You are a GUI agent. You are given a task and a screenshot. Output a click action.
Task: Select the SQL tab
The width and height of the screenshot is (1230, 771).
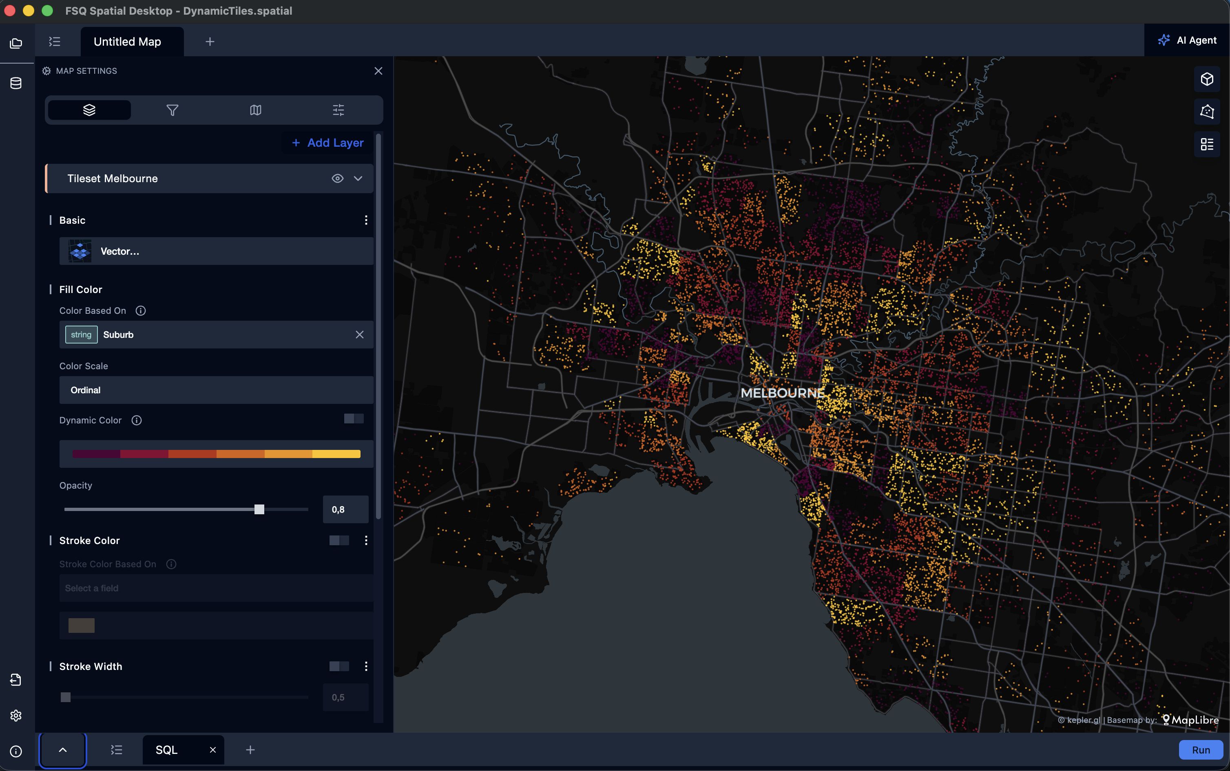point(167,749)
